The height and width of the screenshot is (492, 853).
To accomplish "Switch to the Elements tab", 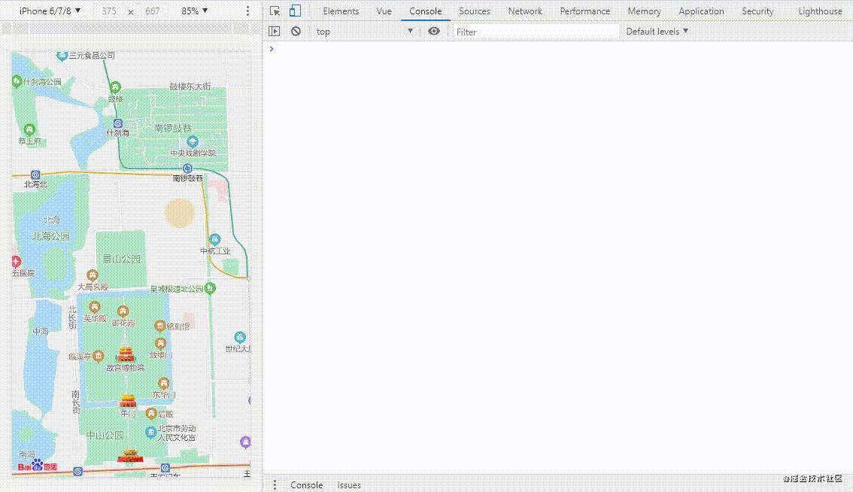I will [x=341, y=11].
